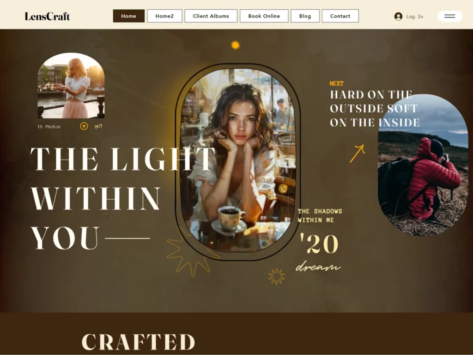Viewport: 473px width, 355px height.
Task: Open the Contact page
Action: pos(340,16)
